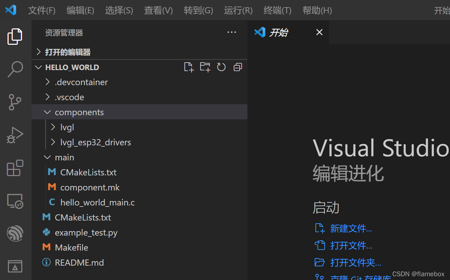Click the bottom activity bar panel icon

click(x=15, y=266)
